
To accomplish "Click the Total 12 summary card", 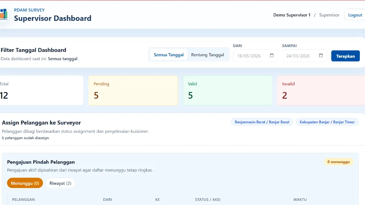I will (x=41, y=90).
